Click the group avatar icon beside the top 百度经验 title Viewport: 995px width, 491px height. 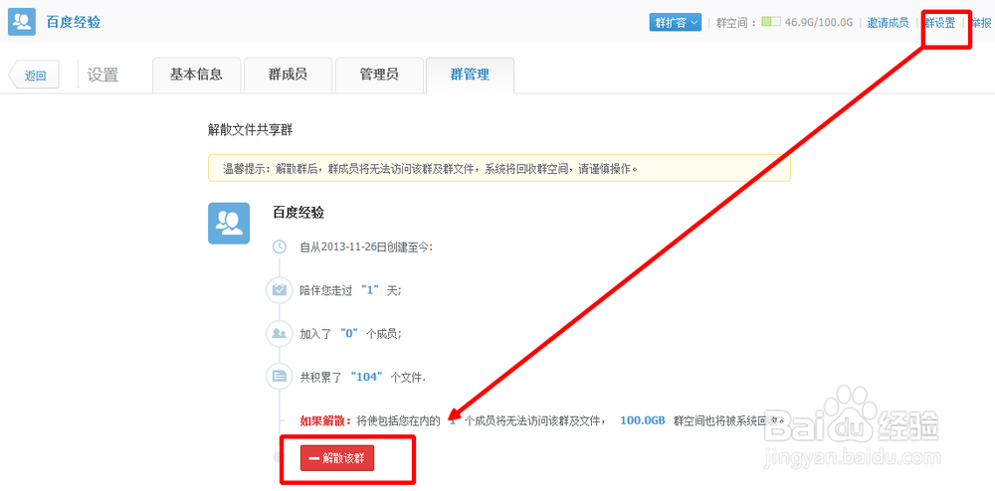(x=21, y=22)
